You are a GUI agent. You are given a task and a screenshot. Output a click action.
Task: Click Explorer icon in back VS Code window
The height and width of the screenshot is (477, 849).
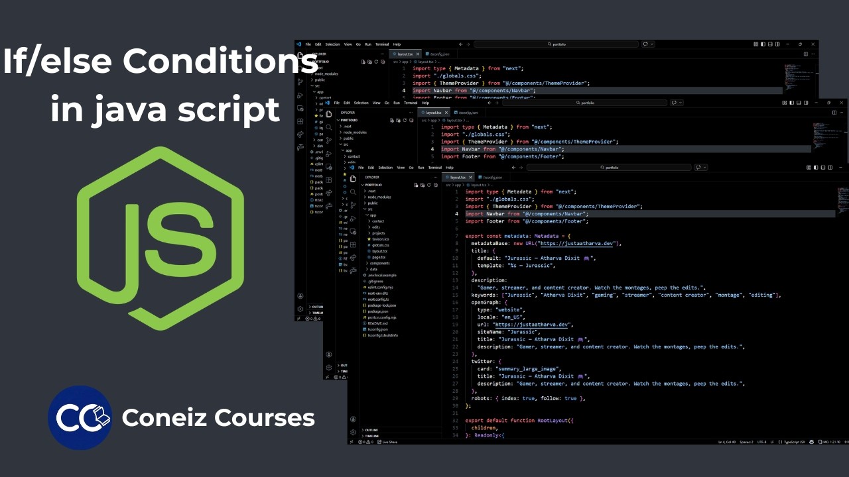tap(300, 55)
